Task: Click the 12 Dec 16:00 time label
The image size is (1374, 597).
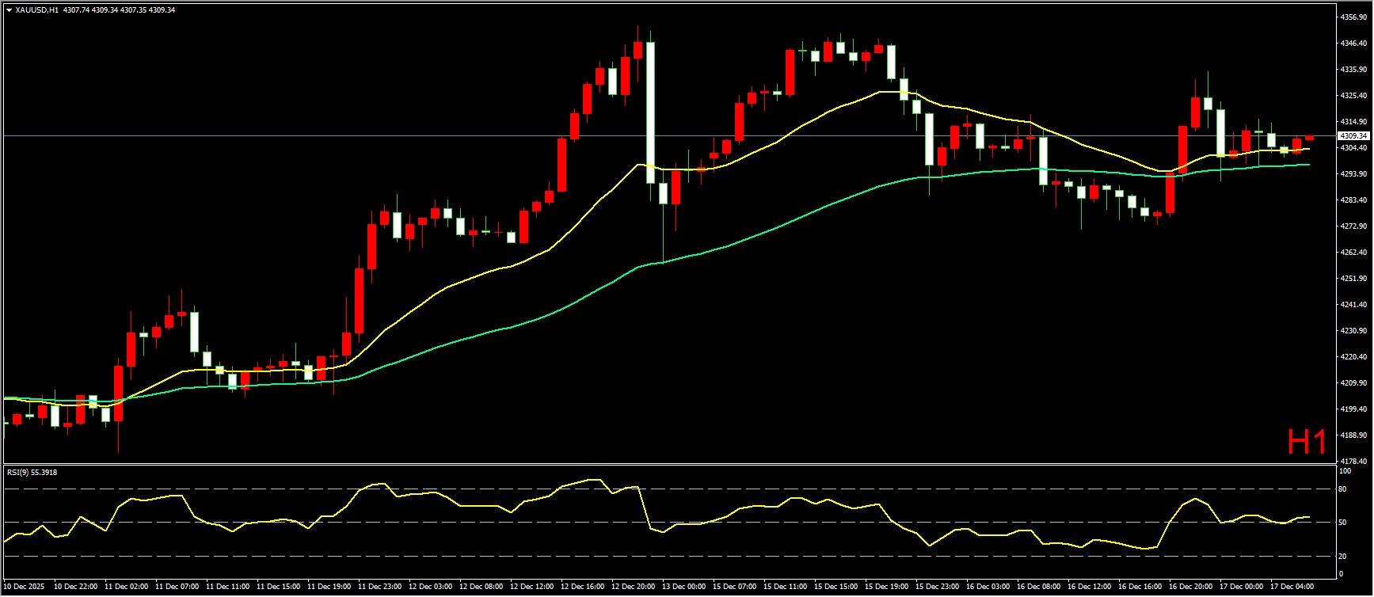Action: coord(582,587)
